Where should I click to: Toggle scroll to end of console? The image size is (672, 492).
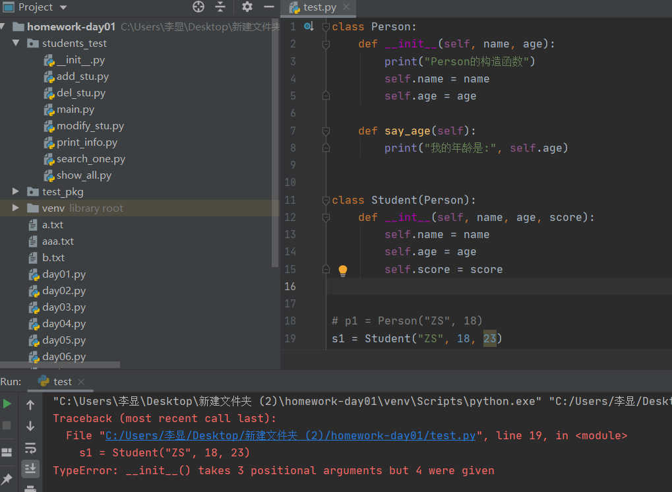[x=30, y=469]
